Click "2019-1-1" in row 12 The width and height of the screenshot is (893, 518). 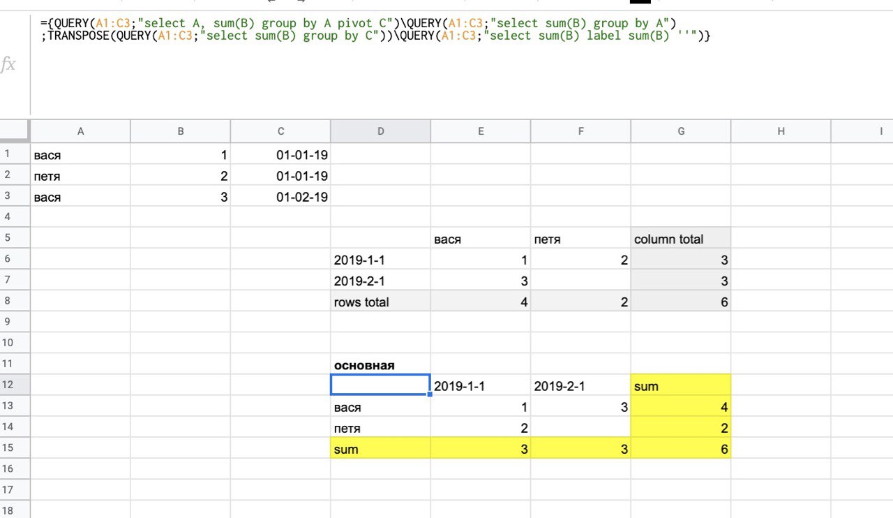coord(481,385)
